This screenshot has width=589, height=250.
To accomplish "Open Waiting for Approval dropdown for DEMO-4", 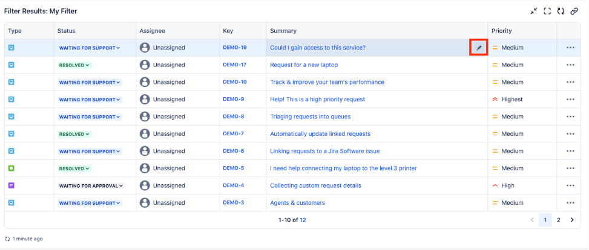I will coord(91,186).
